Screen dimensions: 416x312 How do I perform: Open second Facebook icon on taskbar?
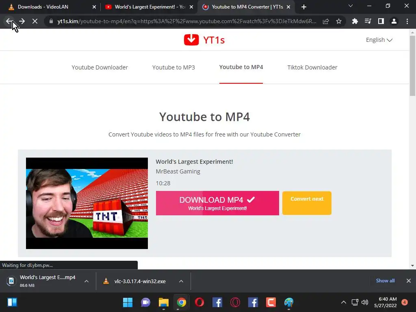point(253,302)
